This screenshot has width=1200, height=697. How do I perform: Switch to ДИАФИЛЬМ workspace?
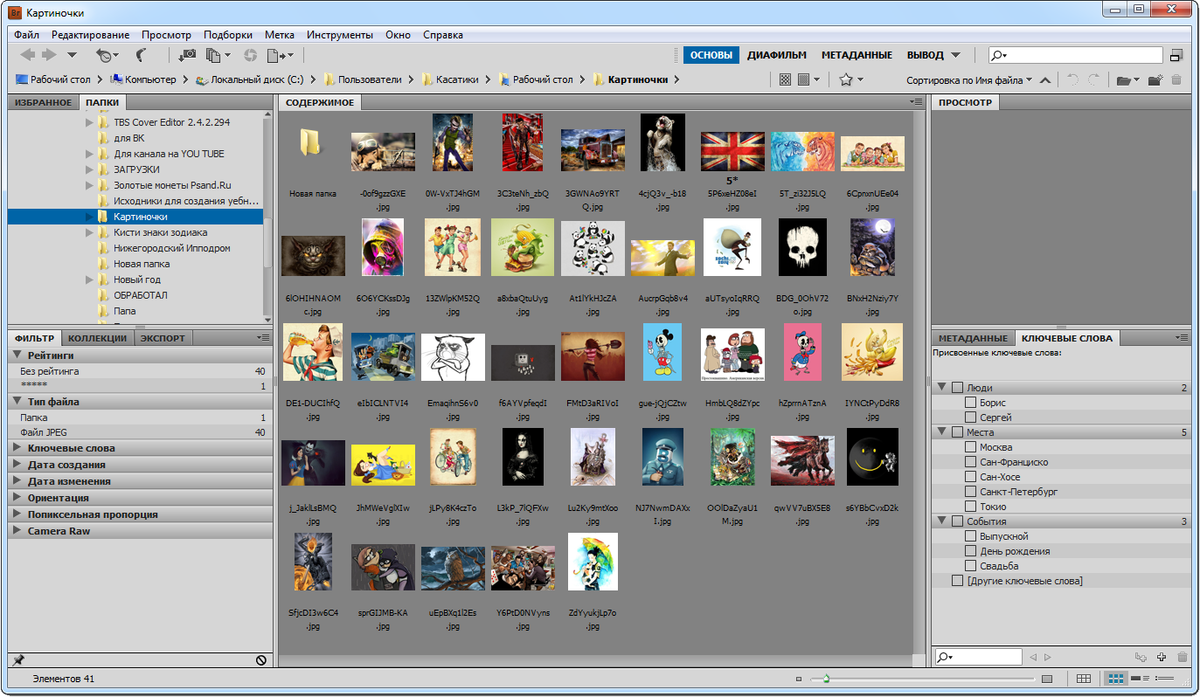pos(776,55)
